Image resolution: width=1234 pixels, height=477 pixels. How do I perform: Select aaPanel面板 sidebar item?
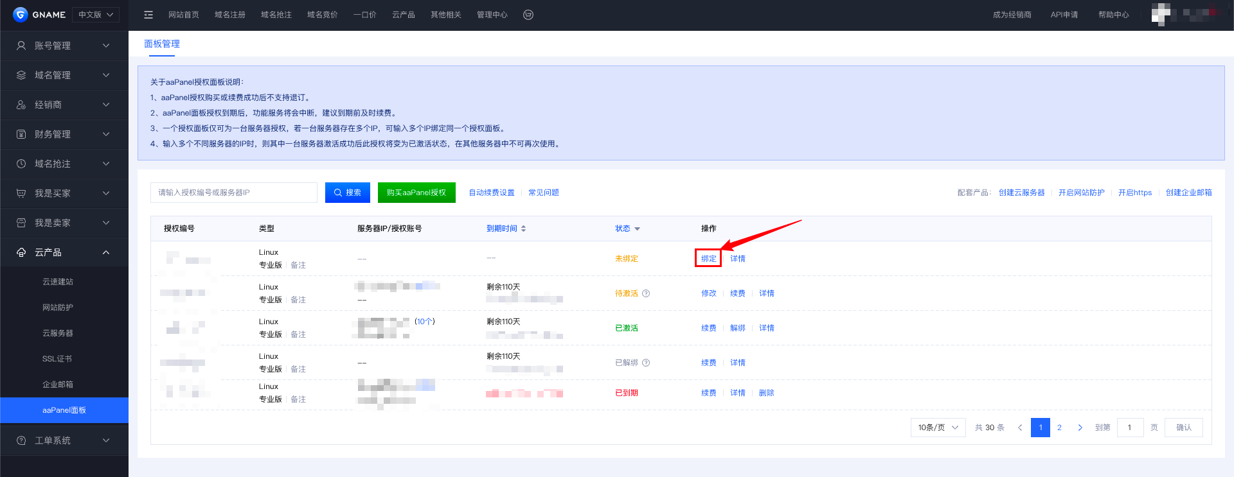pos(64,410)
